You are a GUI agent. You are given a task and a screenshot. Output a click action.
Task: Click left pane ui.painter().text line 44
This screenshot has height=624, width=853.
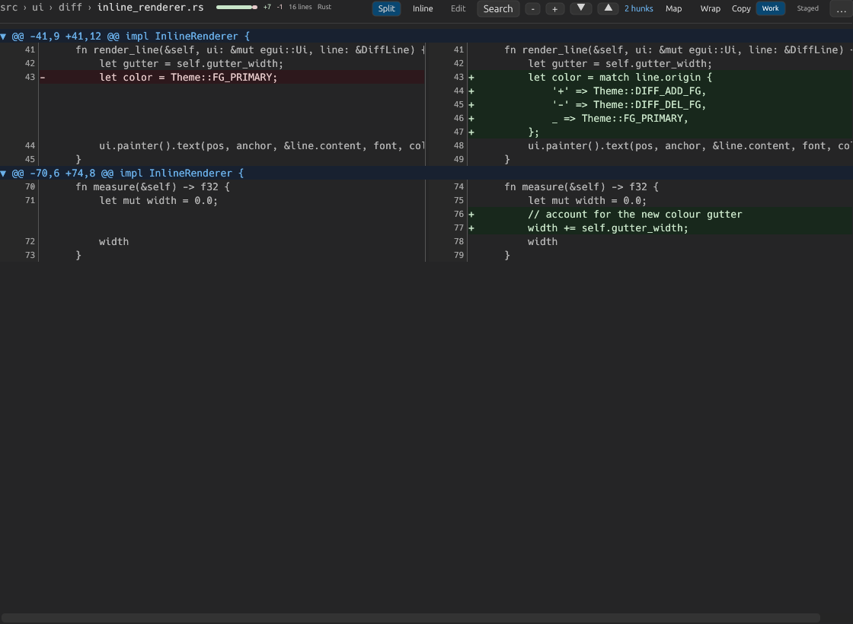(x=262, y=145)
